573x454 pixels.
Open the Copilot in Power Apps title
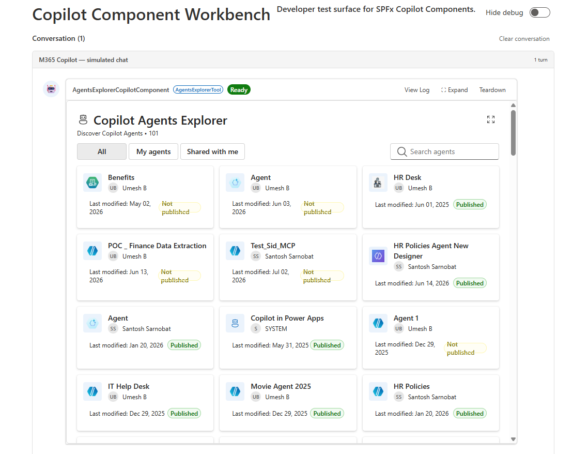[287, 319]
